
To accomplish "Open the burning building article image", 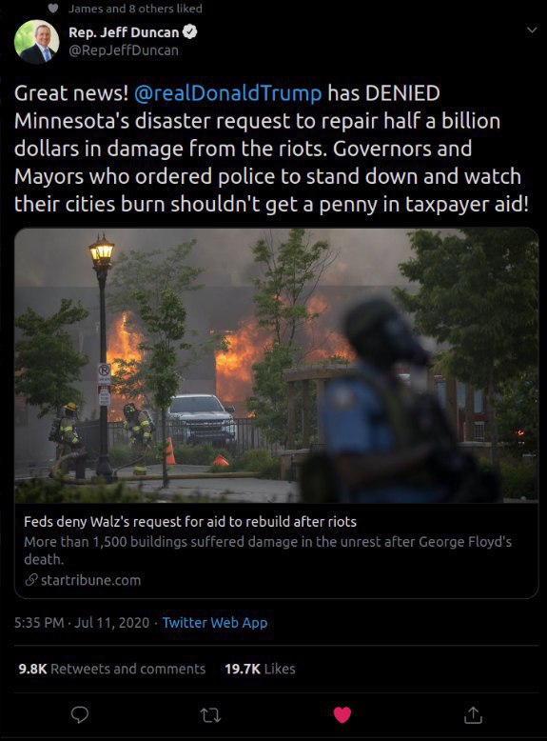I will point(276,366).
